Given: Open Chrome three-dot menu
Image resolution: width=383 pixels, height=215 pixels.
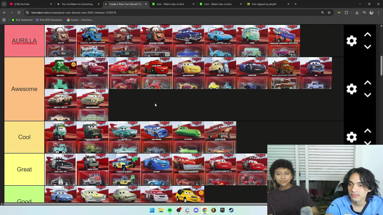Looking at the screenshot, I should [379, 13].
